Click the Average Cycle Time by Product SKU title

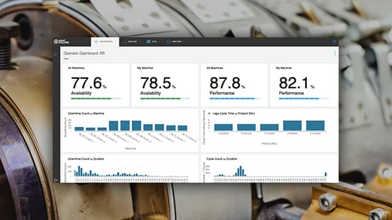232,114
